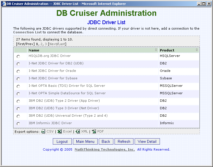Jump to the Last page link

click(x=61, y=44)
